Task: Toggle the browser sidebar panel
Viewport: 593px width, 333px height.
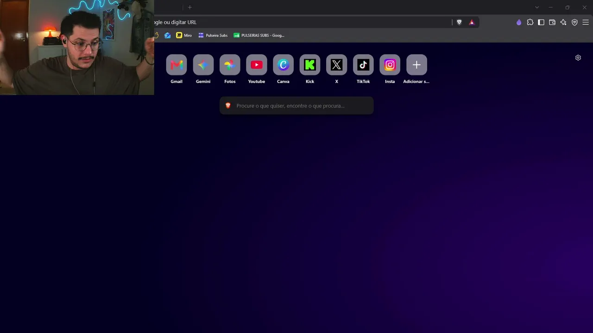Action: point(541,22)
